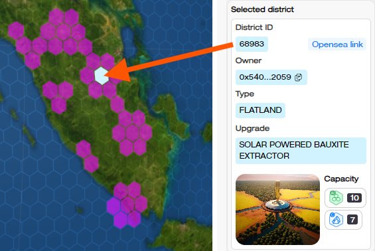Click the Selected district heading

tap(262, 9)
